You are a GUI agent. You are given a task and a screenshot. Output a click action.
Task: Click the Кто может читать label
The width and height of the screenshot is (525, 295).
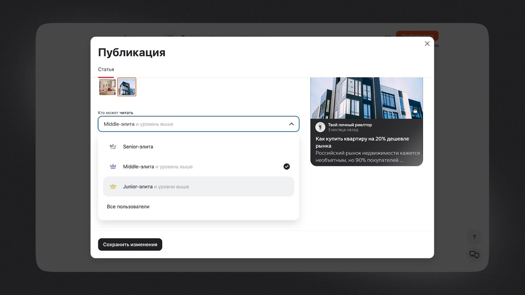point(115,113)
